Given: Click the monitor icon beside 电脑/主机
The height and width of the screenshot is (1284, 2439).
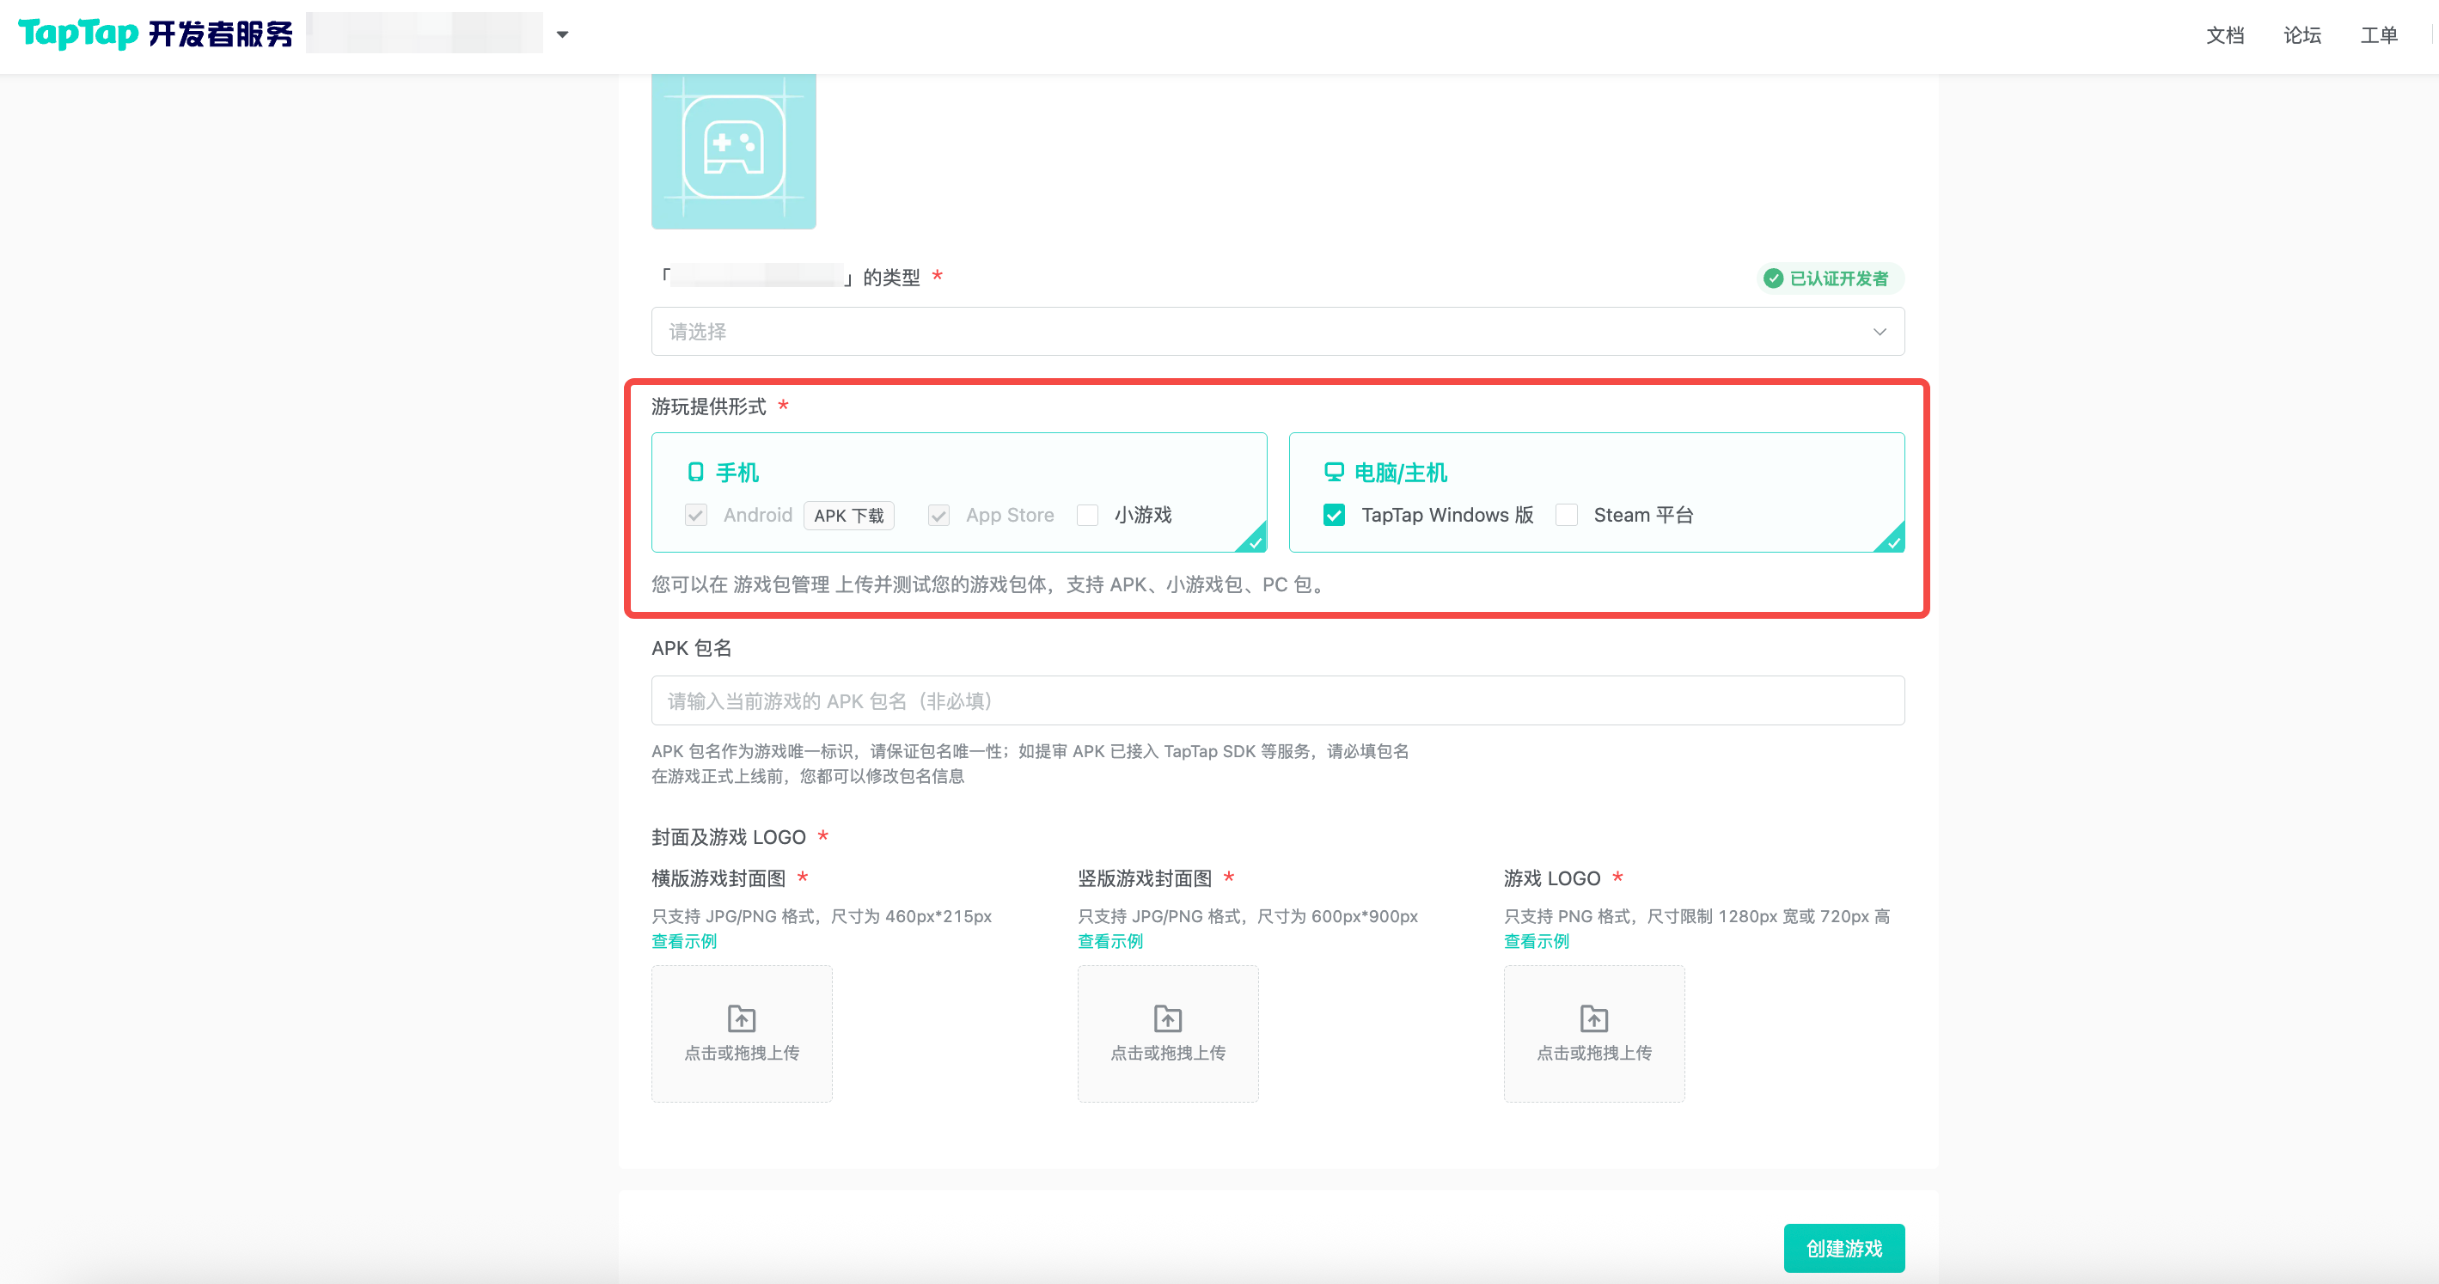Looking at the screenshot, I should [x=1333, y=472].
